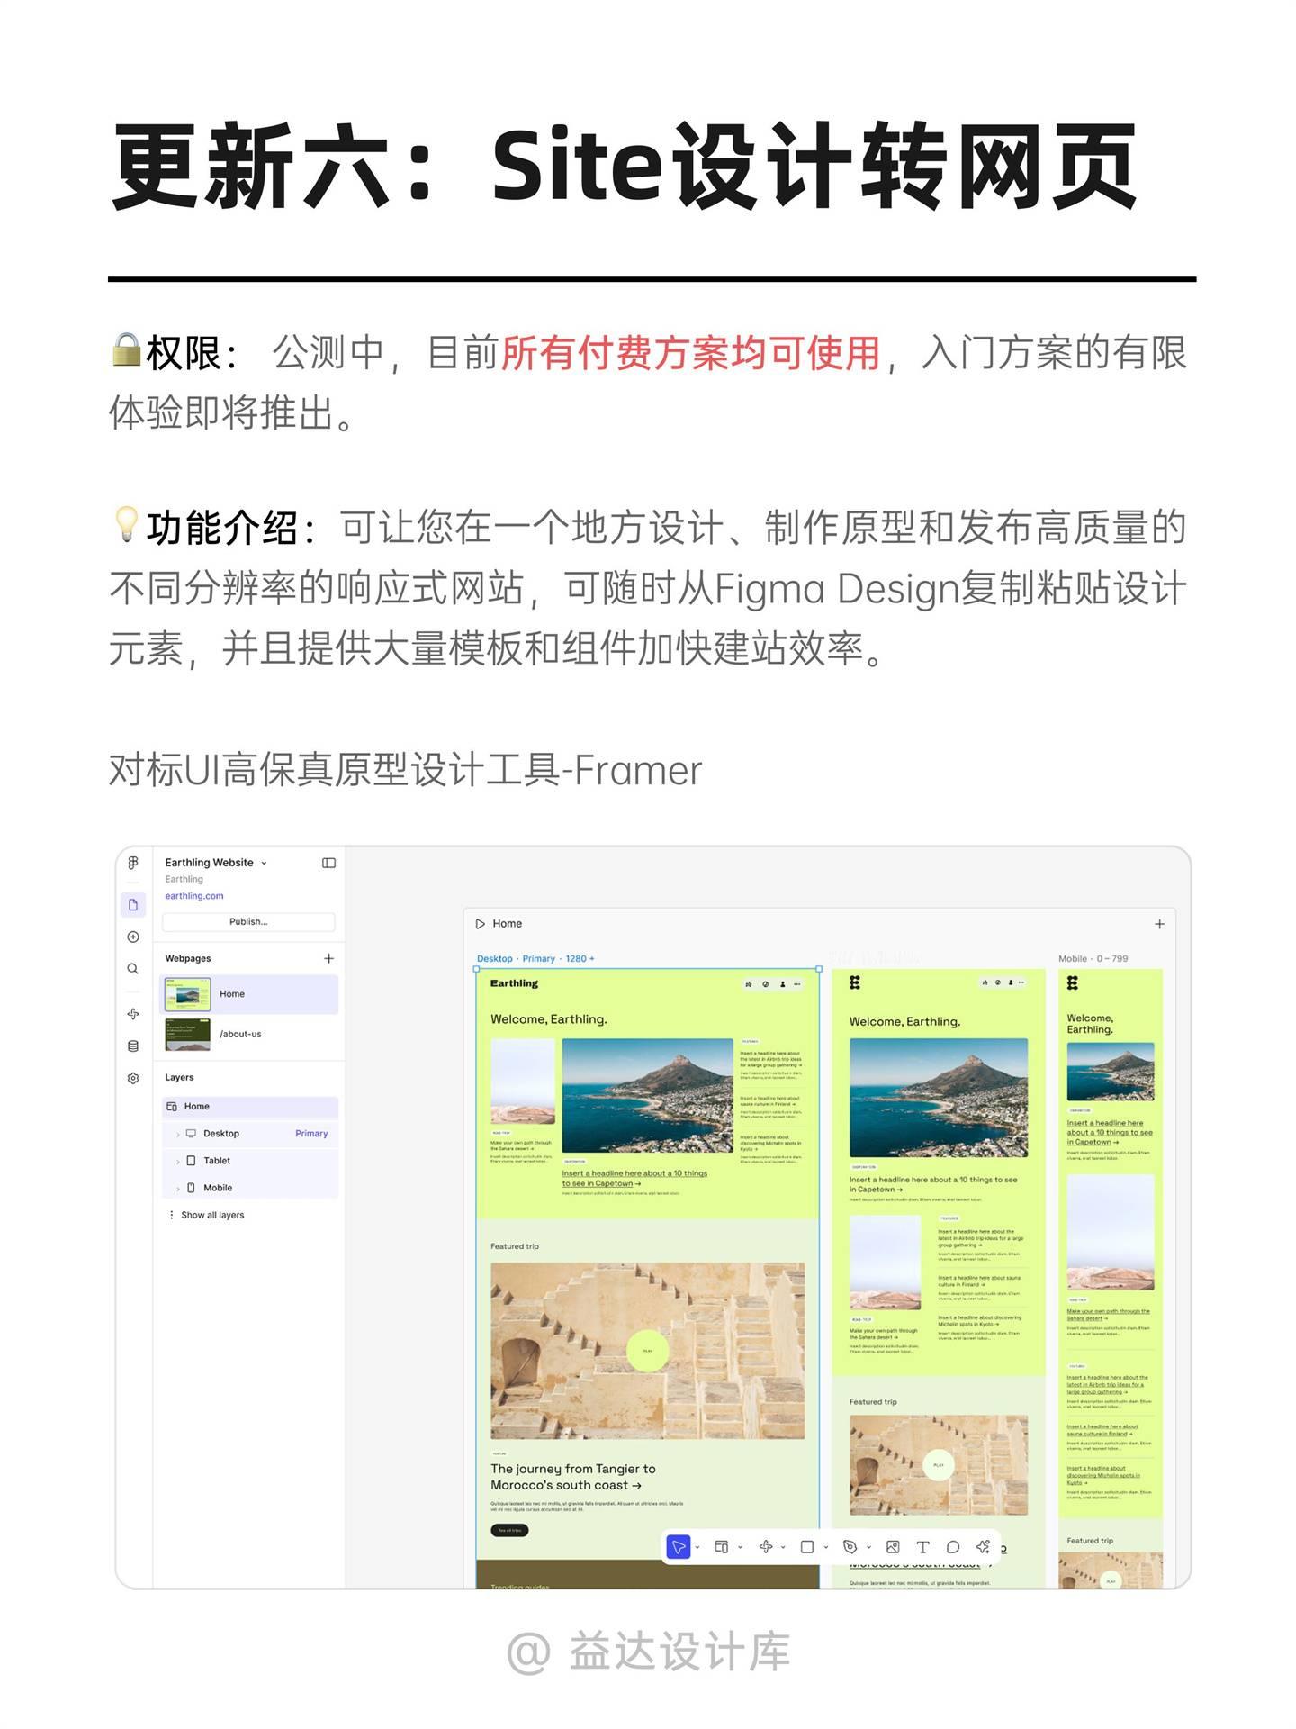Preview Home with play triangle icon

pyautogui.click(x=481, y=924)
